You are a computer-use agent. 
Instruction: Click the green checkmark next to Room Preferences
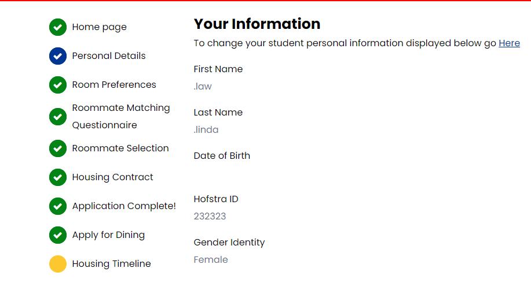57,85
